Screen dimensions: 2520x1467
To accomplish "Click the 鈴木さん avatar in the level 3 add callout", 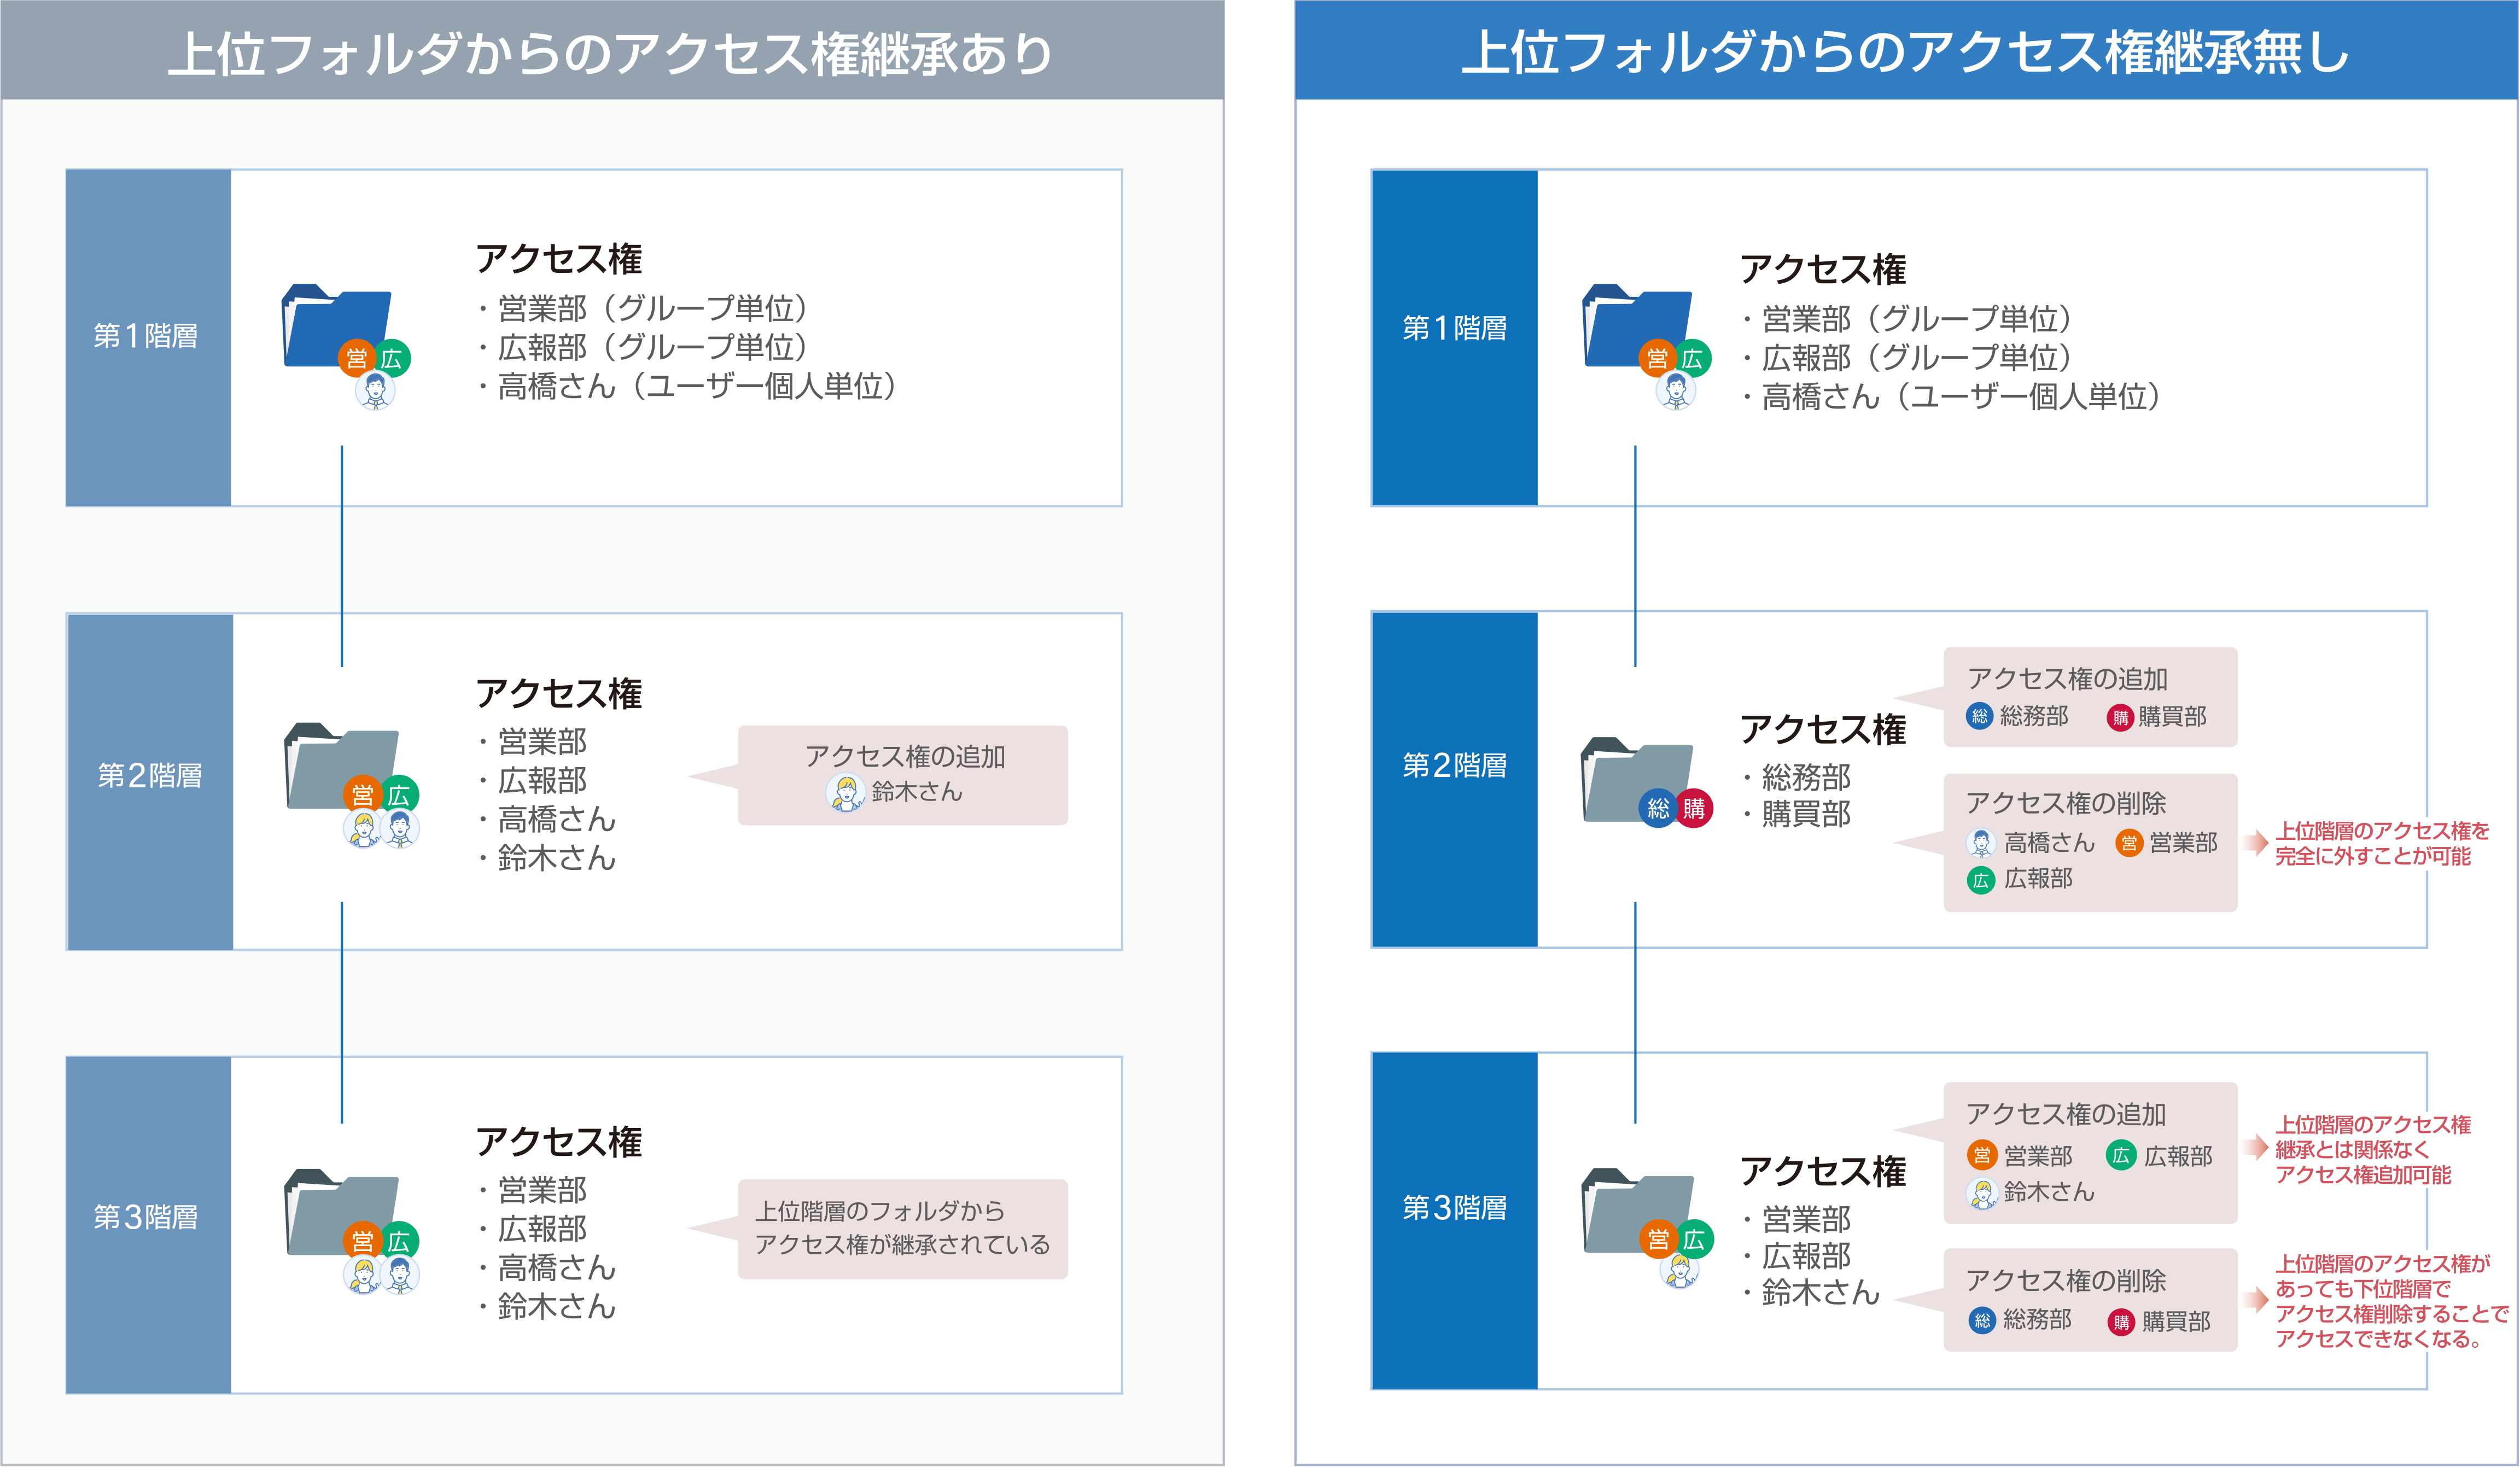I will point(1982,1193).
